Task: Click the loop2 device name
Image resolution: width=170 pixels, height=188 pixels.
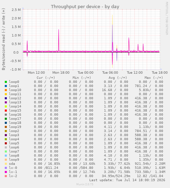Action: (14, 131)
